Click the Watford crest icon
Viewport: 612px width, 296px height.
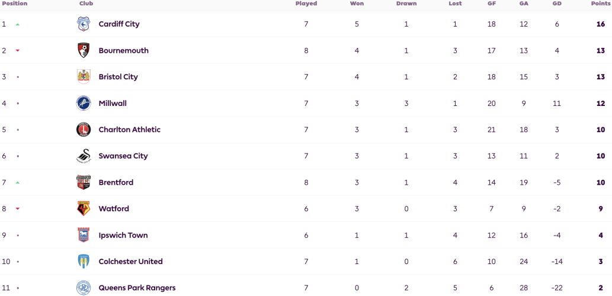[83, 208]
